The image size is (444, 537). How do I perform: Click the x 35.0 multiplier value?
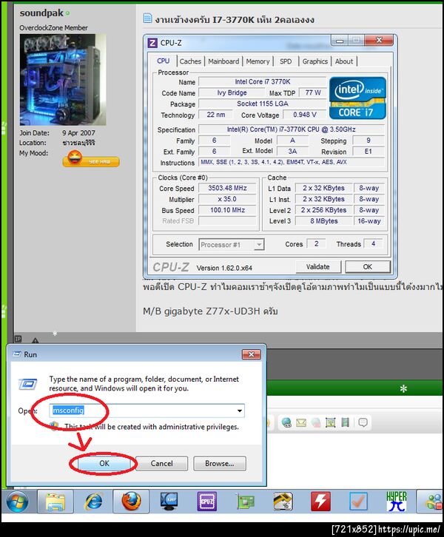227,199
